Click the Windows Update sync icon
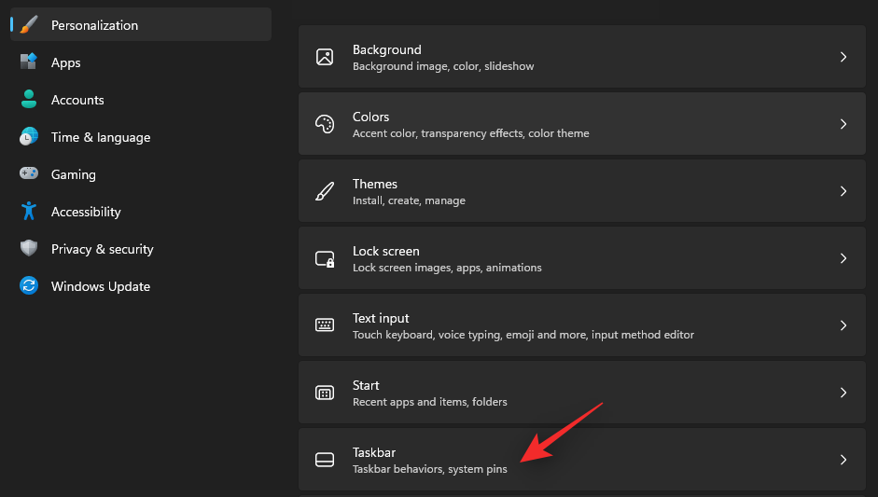This screenshot has height=497, width=878. (x=29, y=286)
